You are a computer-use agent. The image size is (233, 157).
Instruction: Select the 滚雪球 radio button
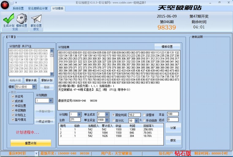coord(144,115)
